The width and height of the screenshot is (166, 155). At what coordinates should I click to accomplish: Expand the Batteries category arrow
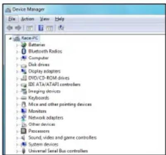17,45
